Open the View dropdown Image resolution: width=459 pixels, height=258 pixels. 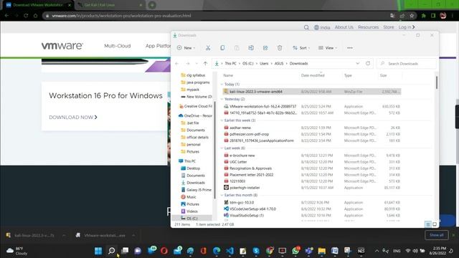tap(328, 48)
